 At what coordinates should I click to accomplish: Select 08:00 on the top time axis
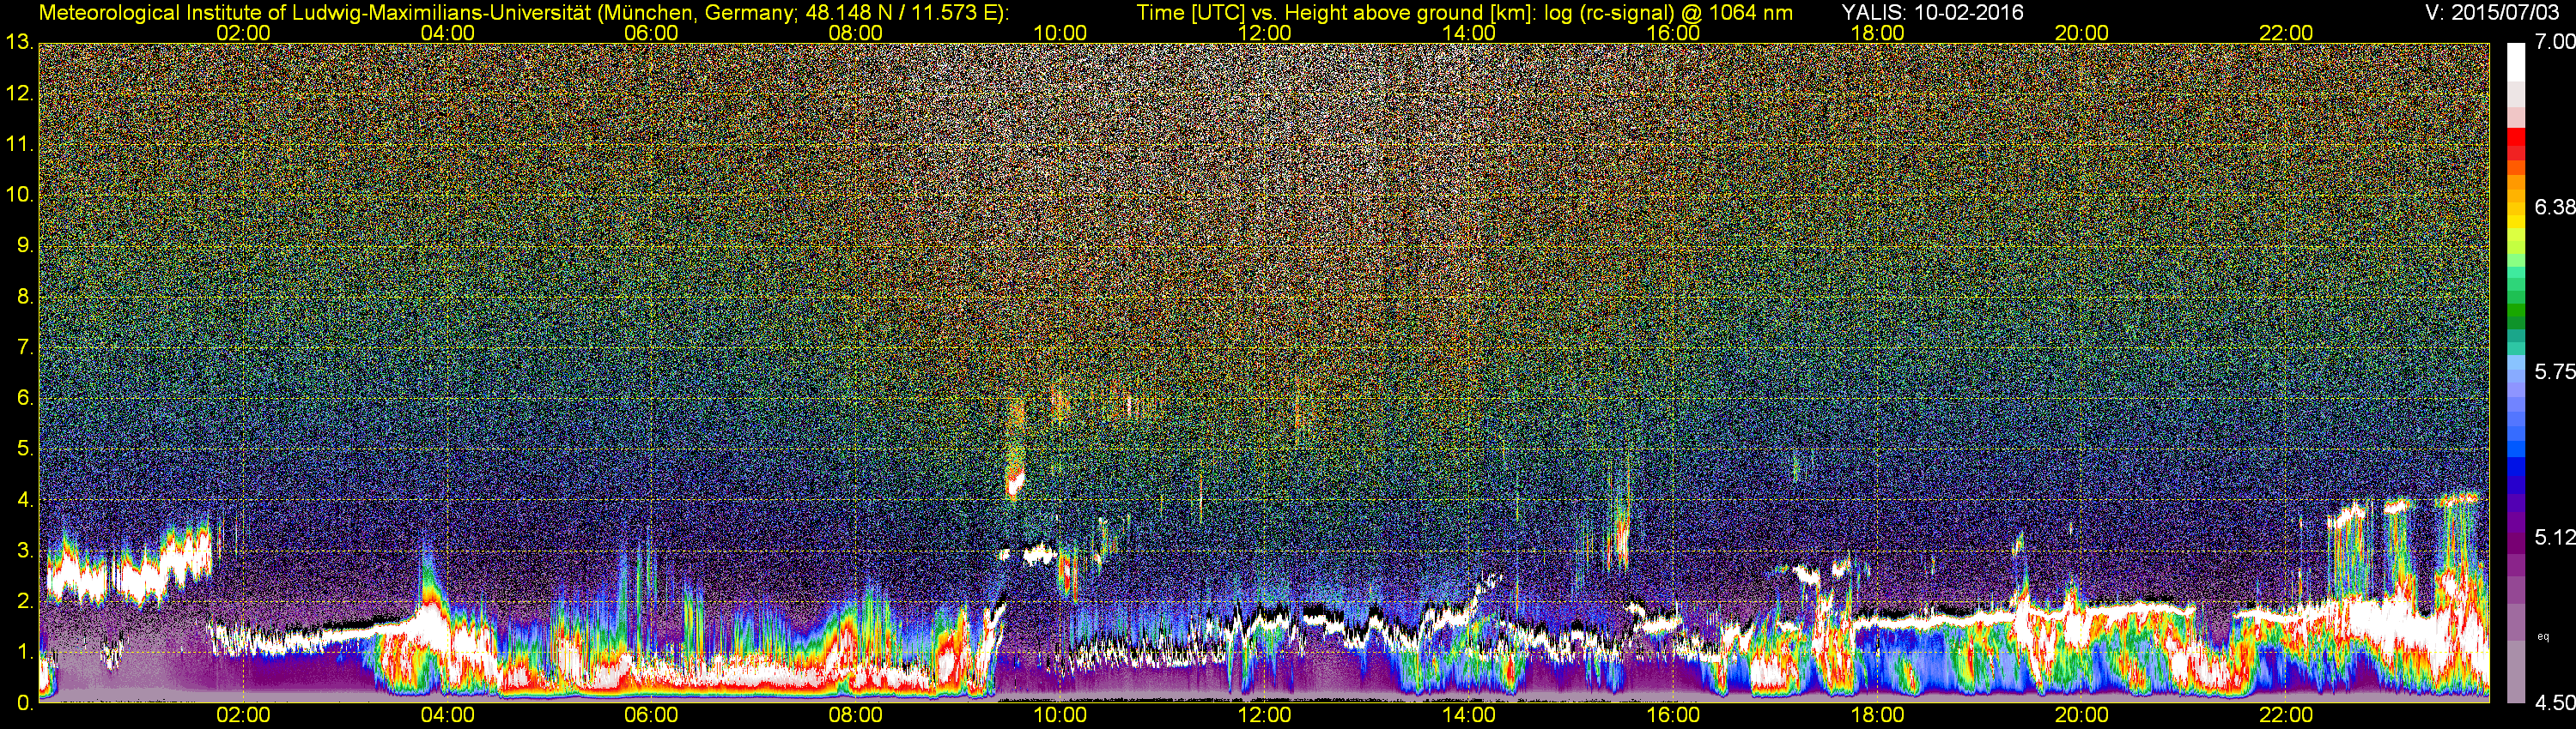tap(856, 33)
